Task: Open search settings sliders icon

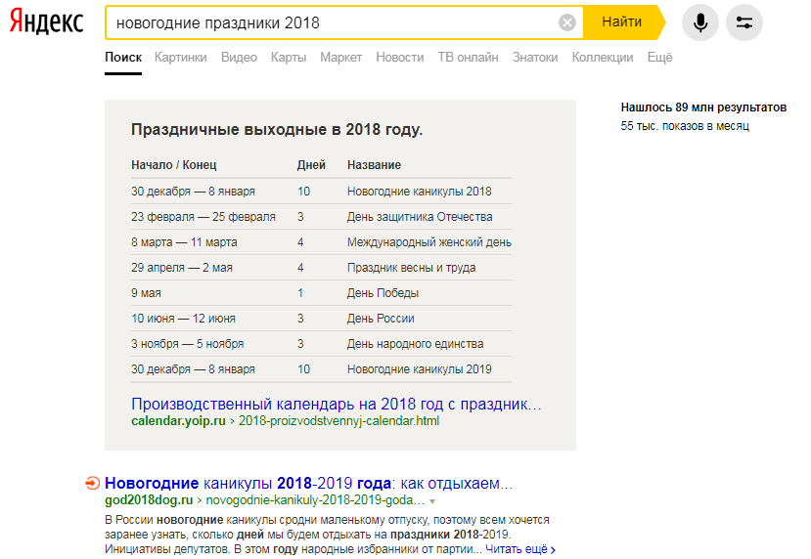Action: [x=744, y=22]
